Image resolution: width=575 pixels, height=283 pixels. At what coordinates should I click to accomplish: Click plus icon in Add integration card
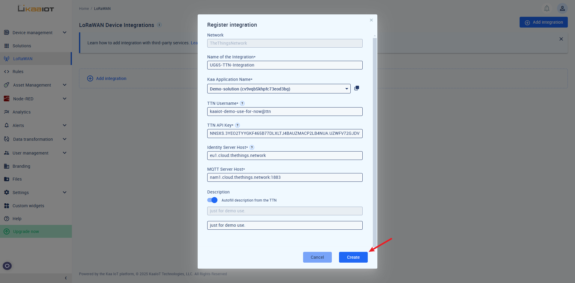click(90, 78)
